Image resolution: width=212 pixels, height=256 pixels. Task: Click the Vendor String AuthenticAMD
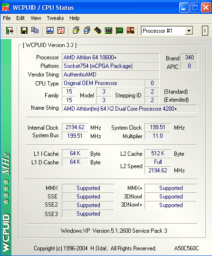click(x=110, y=75)
